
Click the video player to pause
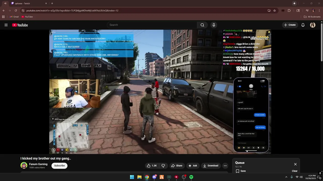[x=160, y=92]
